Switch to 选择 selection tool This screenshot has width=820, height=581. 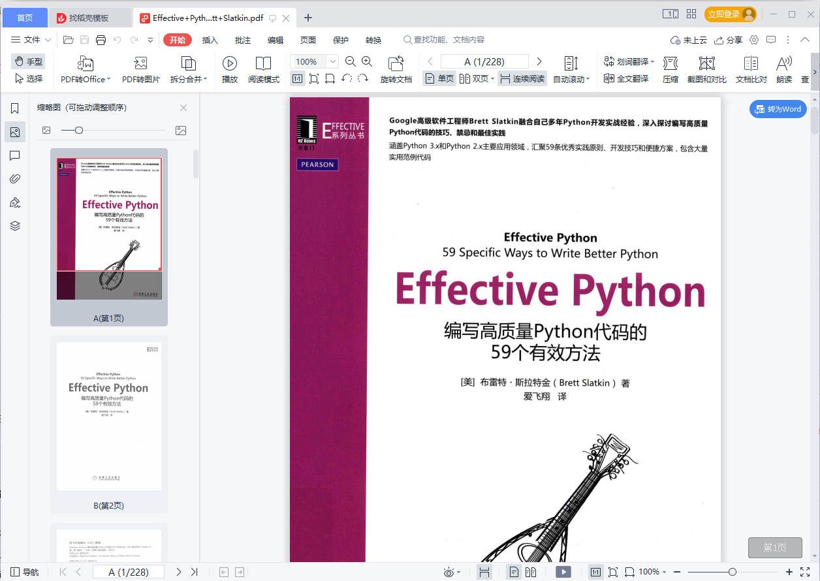(x=29, y=78)
